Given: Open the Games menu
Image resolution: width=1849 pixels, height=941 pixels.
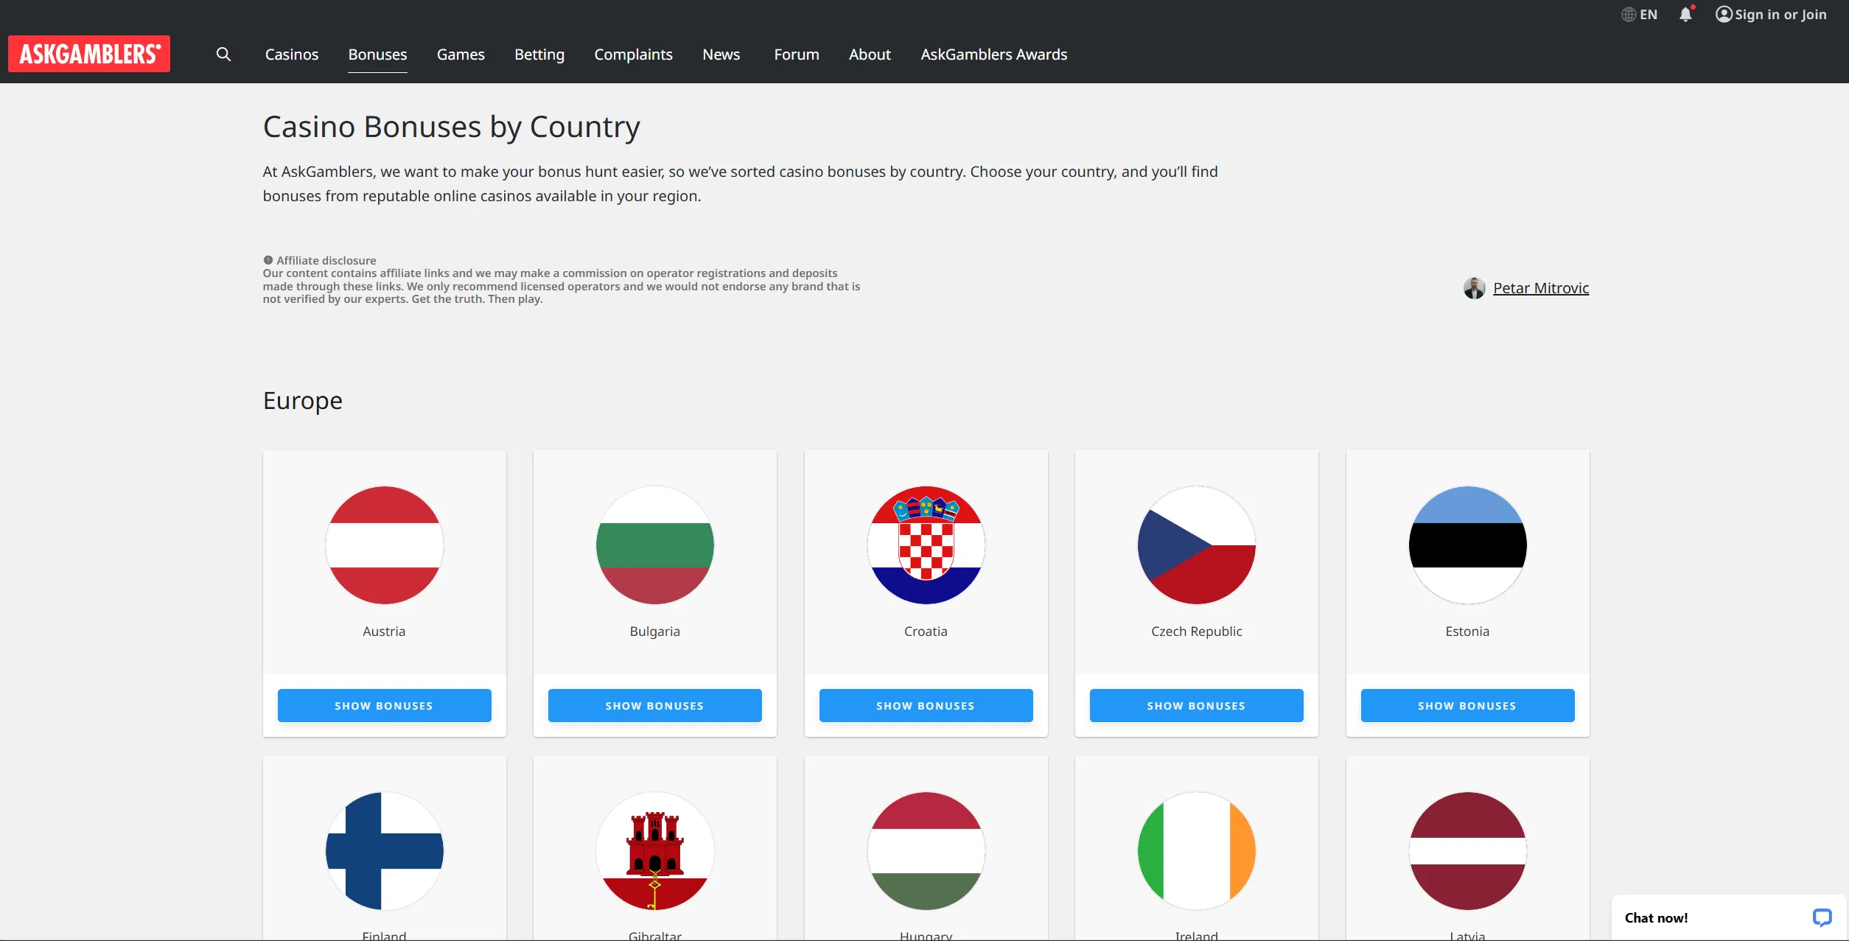Looking at the screenshot, I should 461,54.
